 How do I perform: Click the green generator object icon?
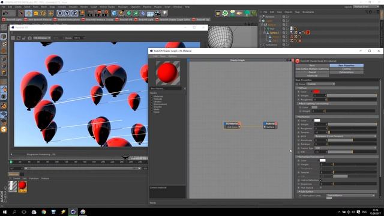click(x=129, y=13)
